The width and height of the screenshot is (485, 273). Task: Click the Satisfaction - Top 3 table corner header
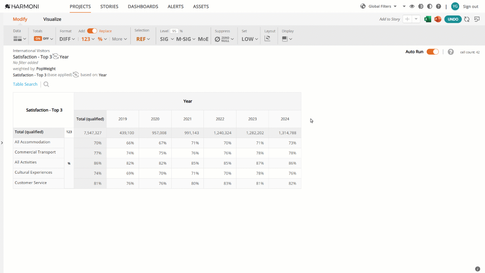pos(44,110)
